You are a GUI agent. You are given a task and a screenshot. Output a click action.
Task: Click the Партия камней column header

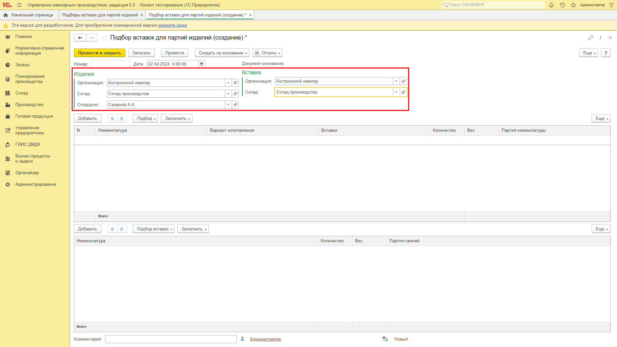coord(498,241)
